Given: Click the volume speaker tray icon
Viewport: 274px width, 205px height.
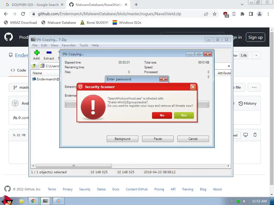Looking at the screenshot, I should click(245, 201).
